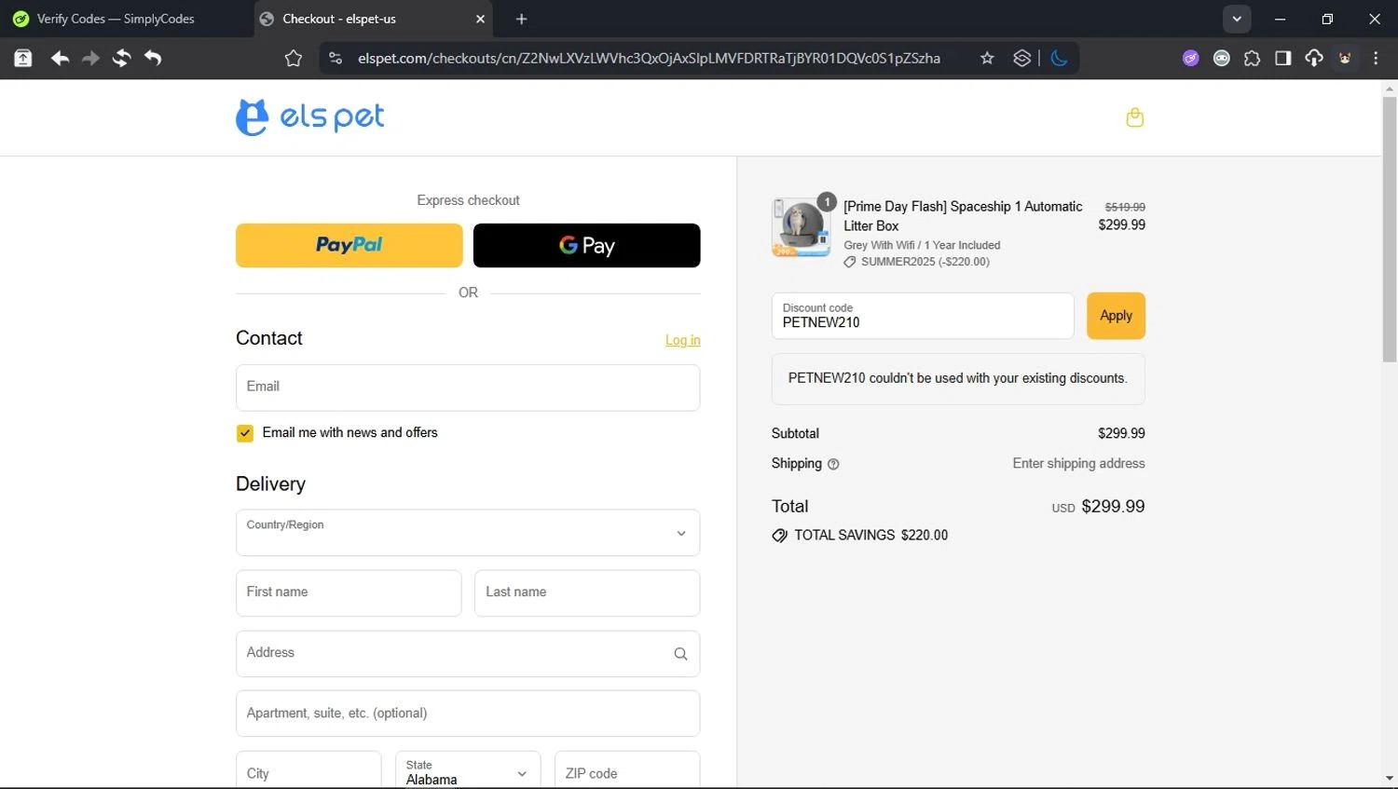The width and height of the screenshot is (1398, 789).
Task: Click the mask extension icon
Action: [1222, 59]
